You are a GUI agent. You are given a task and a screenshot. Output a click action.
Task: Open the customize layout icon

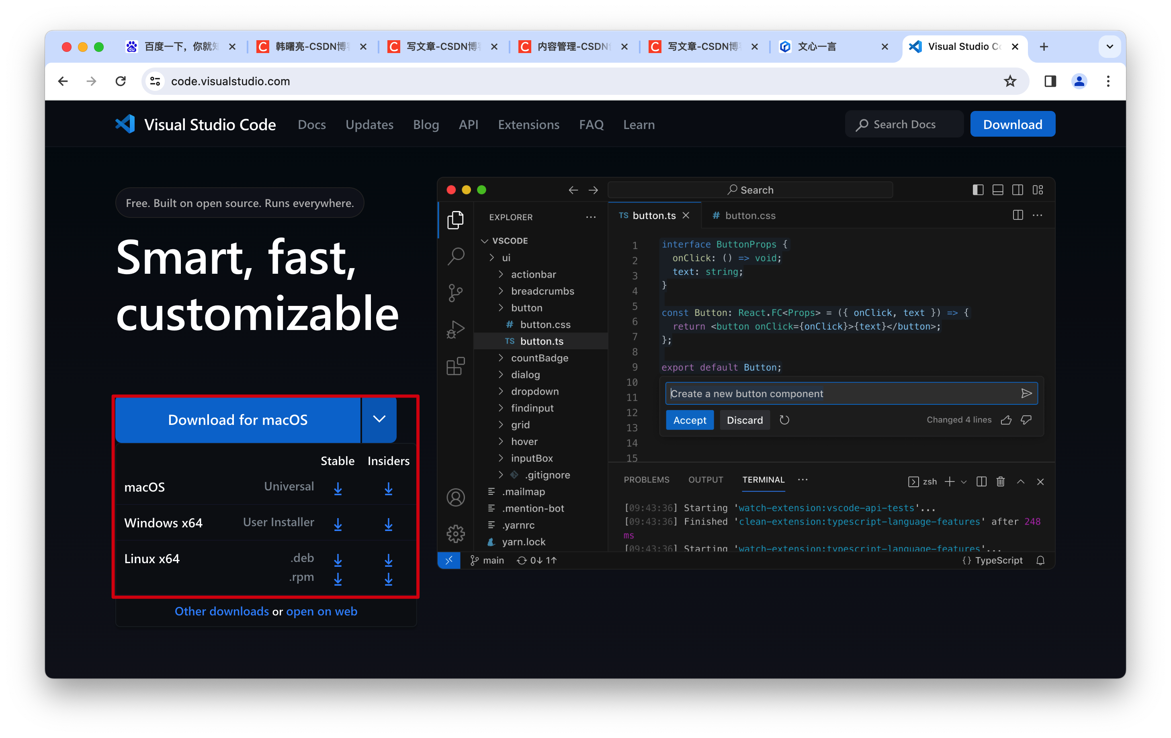[x=1038, y=190]
